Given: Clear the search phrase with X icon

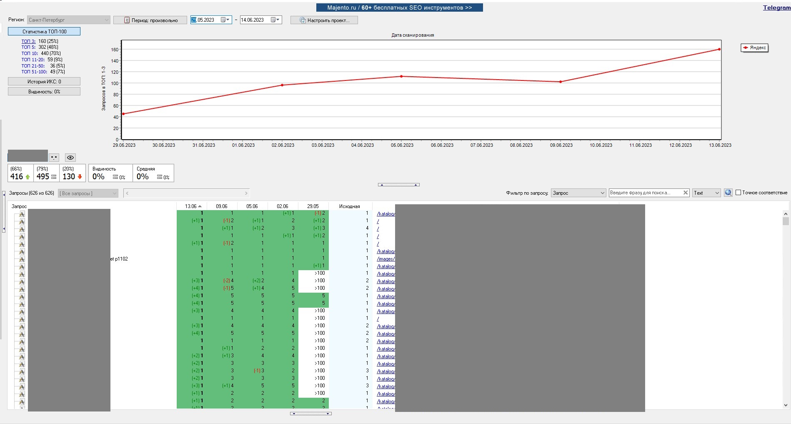Looking at the screenshot, I should click(685, 193).
